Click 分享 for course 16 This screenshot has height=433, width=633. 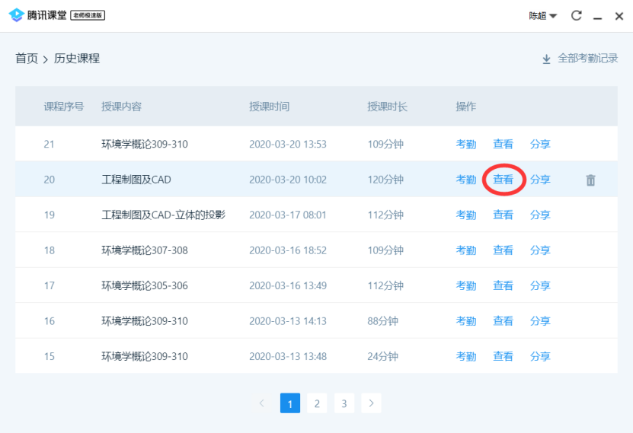[540, 321]
